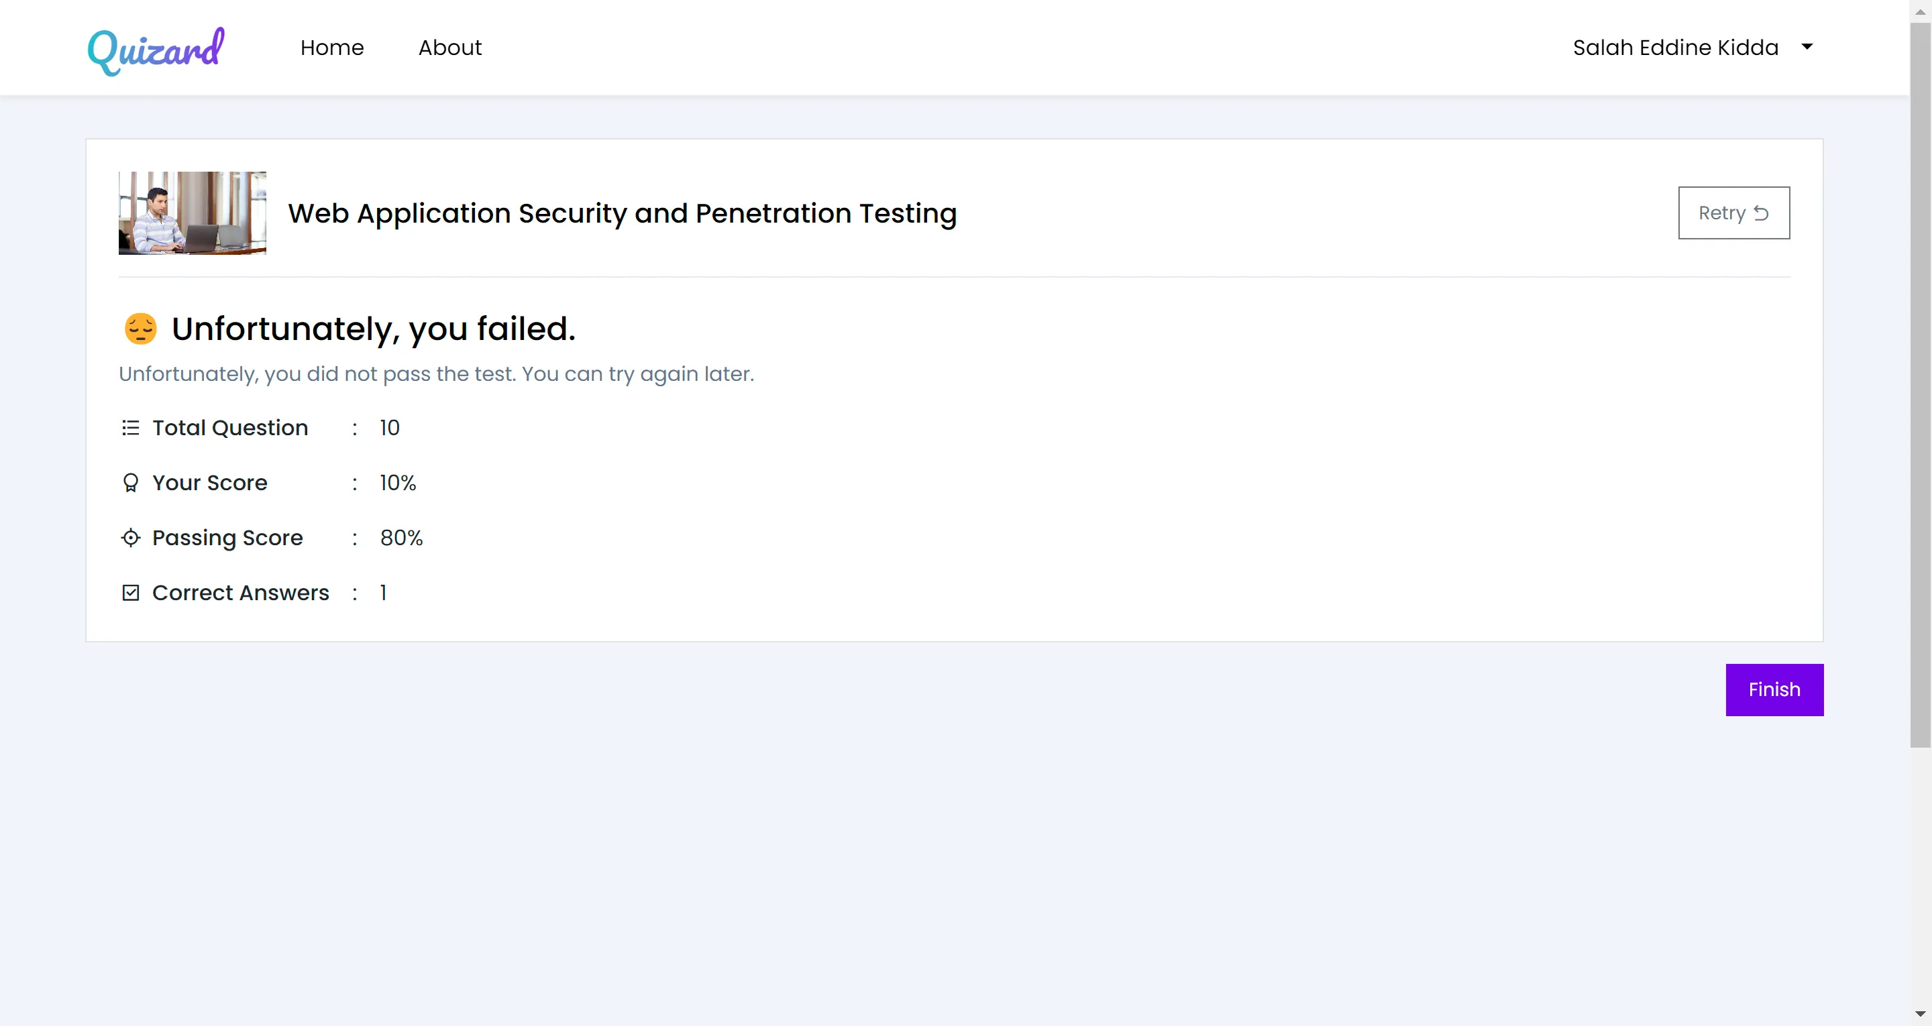The image size is (1932, 1026).
Task: Open the Home page
Action: click(x=331, y=47)
